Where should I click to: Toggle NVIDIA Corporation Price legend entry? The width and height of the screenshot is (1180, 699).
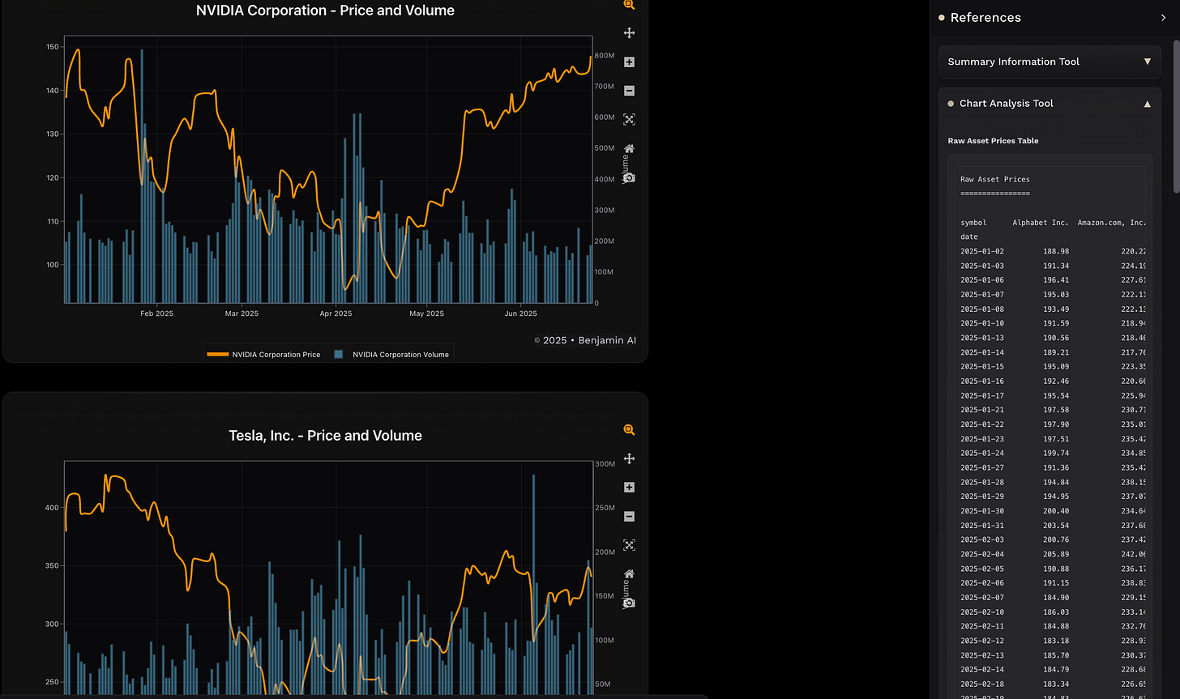tap(264, 355)
